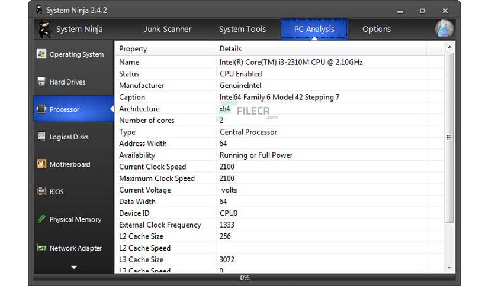
Task: Click the small ninja icon in title bar
Action: (39, 10)
